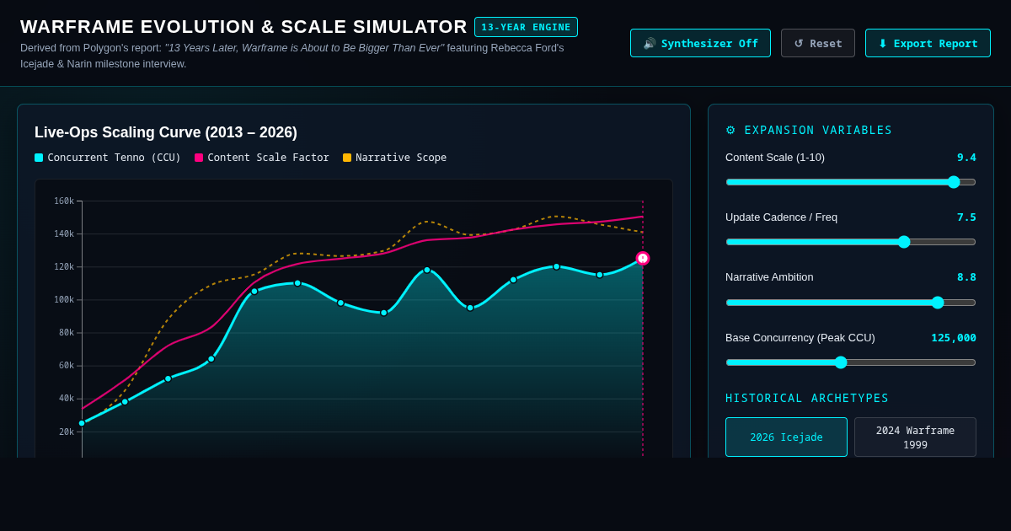This screenshot has height=531, width=1011.
Task: Click the Warframe Evolution & Scale Simulator title
Action: pos(243,27)
